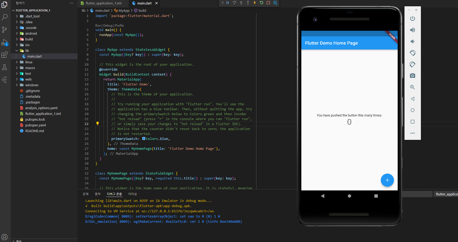The width and height of the screenshot is (458, 242).
Task: Open the widget inspector icon
Action: [275, 3]
